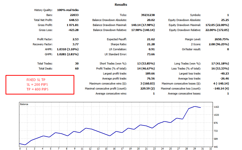This screenshot has width=242, height=150.
Task: Click LR Standard Error value 73.66
Action: tap(151, 54)
